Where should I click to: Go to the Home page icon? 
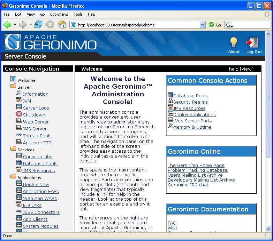(62, 25)
